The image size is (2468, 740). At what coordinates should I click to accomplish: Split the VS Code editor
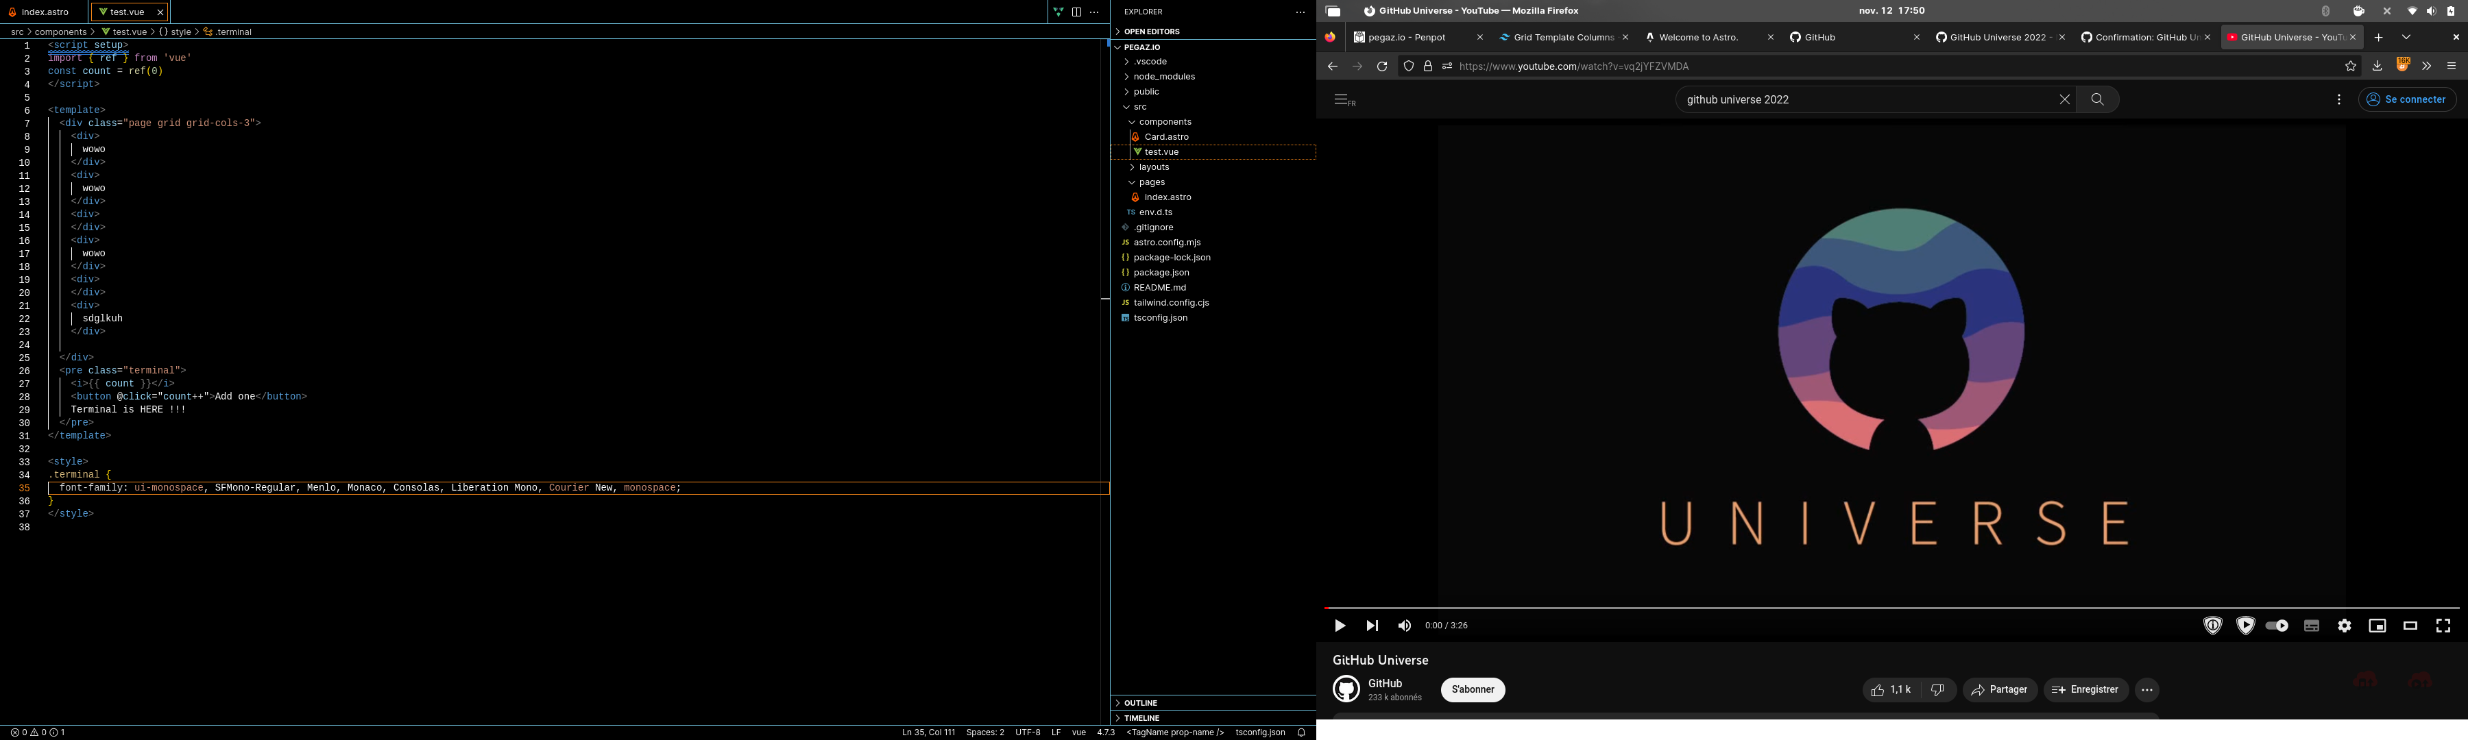pyautogui.click(x=1077, y=12)
